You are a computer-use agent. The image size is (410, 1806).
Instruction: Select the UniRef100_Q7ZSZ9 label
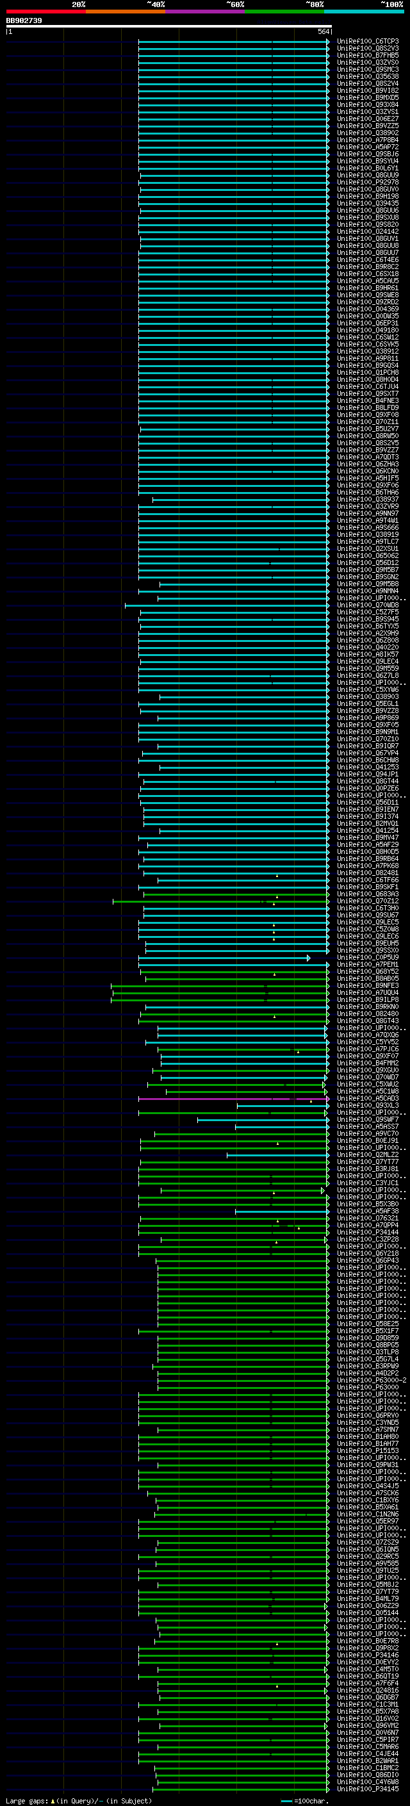point(367,1543)
